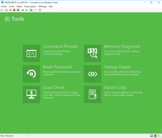Click the lock status bar icon

[x=159, y=136]
